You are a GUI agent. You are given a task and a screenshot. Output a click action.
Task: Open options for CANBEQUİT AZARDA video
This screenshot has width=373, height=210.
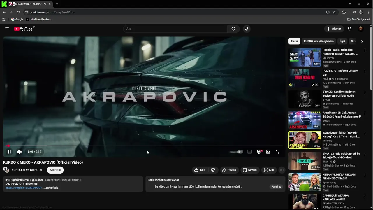[x=365, y=196]
